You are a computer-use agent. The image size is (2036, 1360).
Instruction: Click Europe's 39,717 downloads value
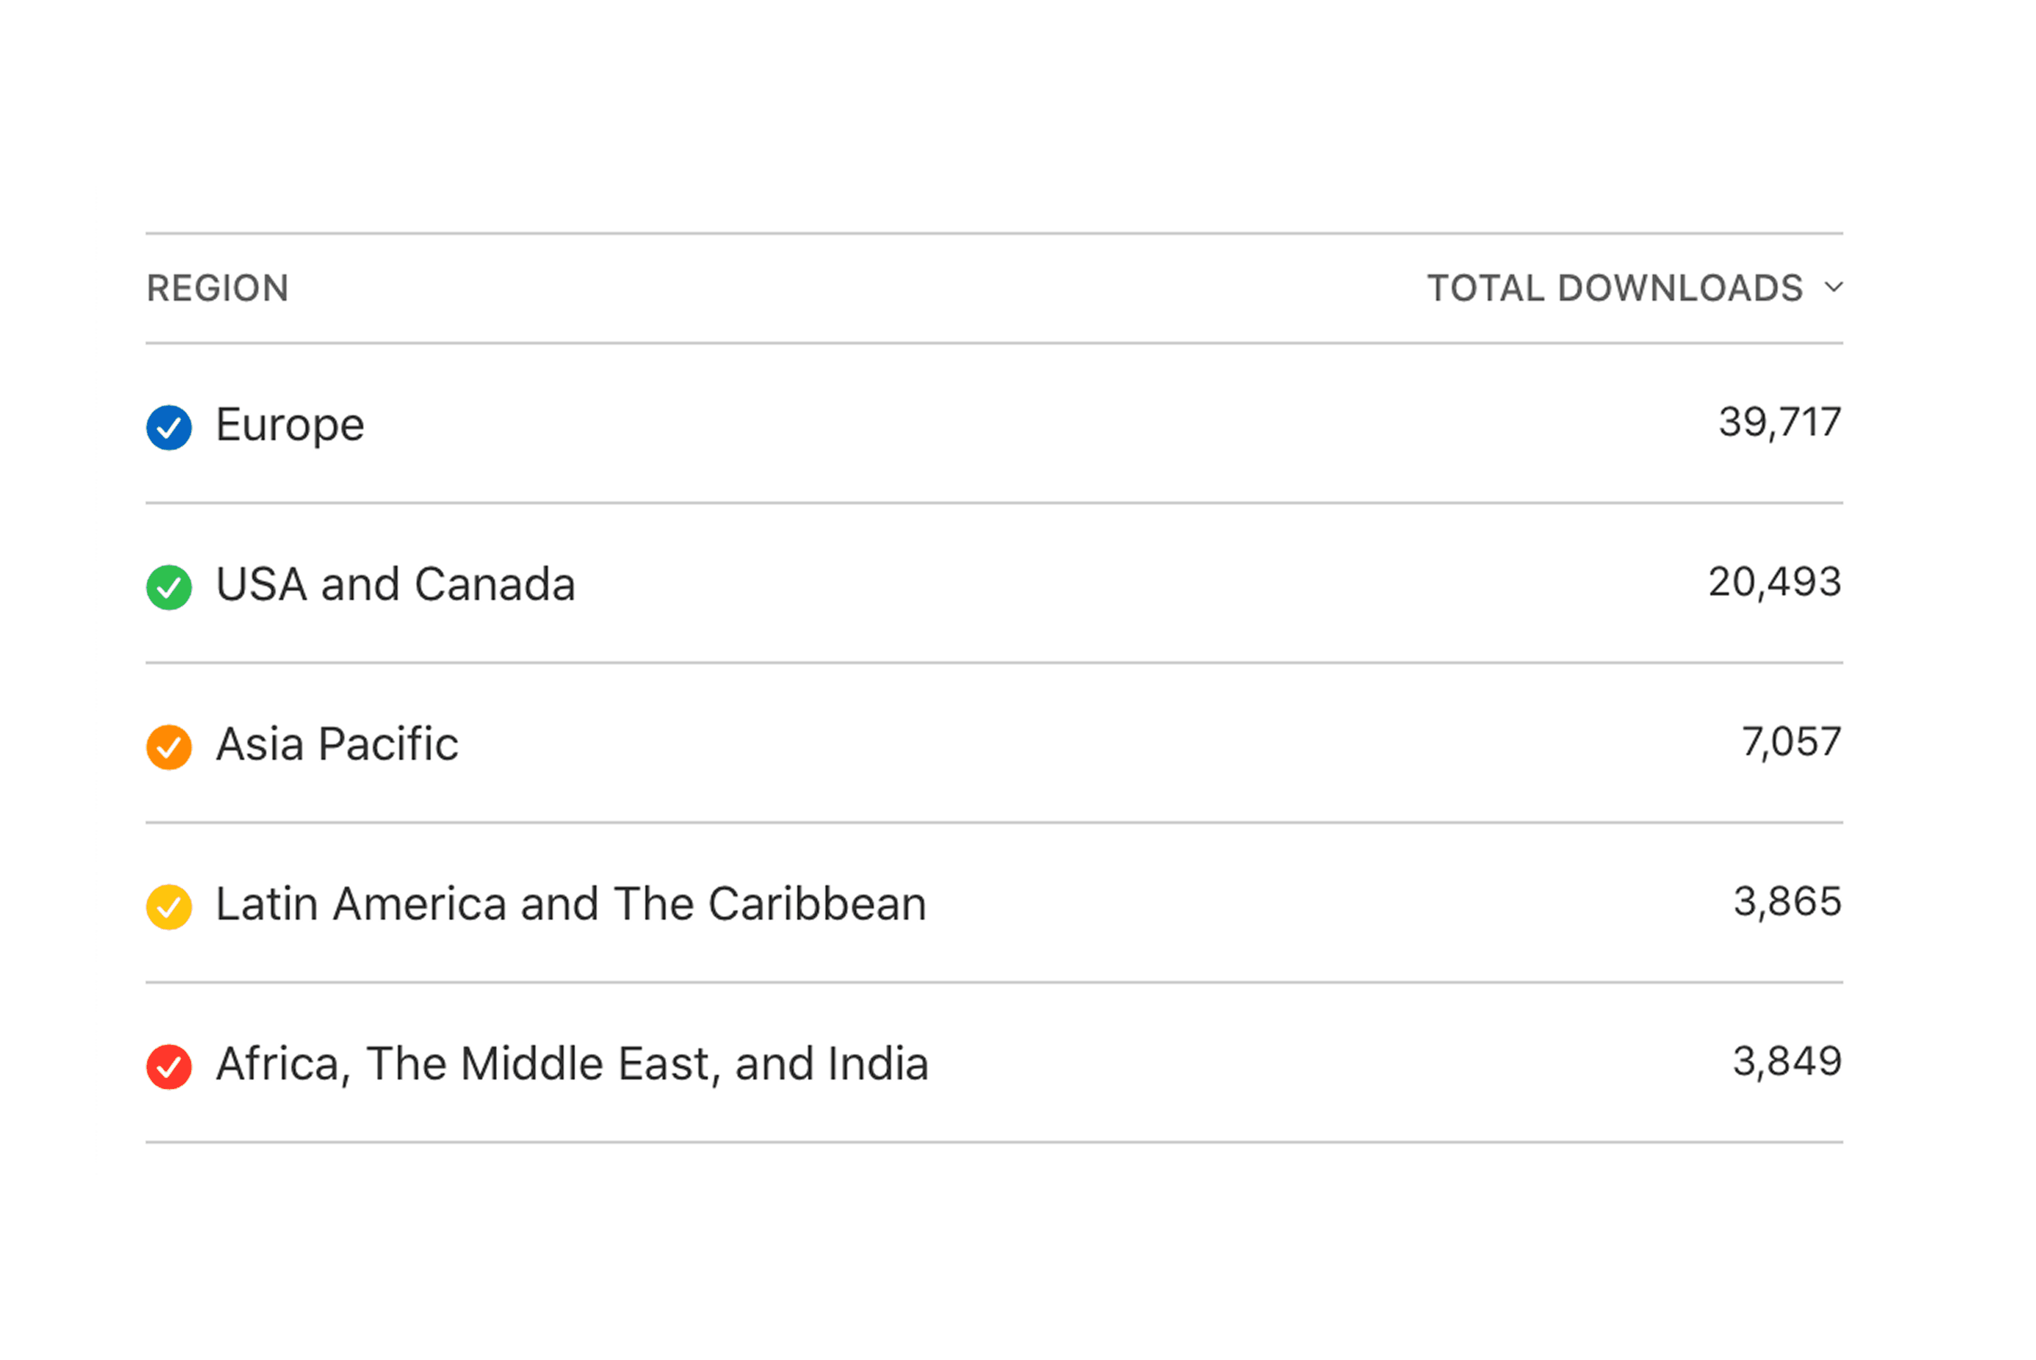click(x=1780, y=423)
